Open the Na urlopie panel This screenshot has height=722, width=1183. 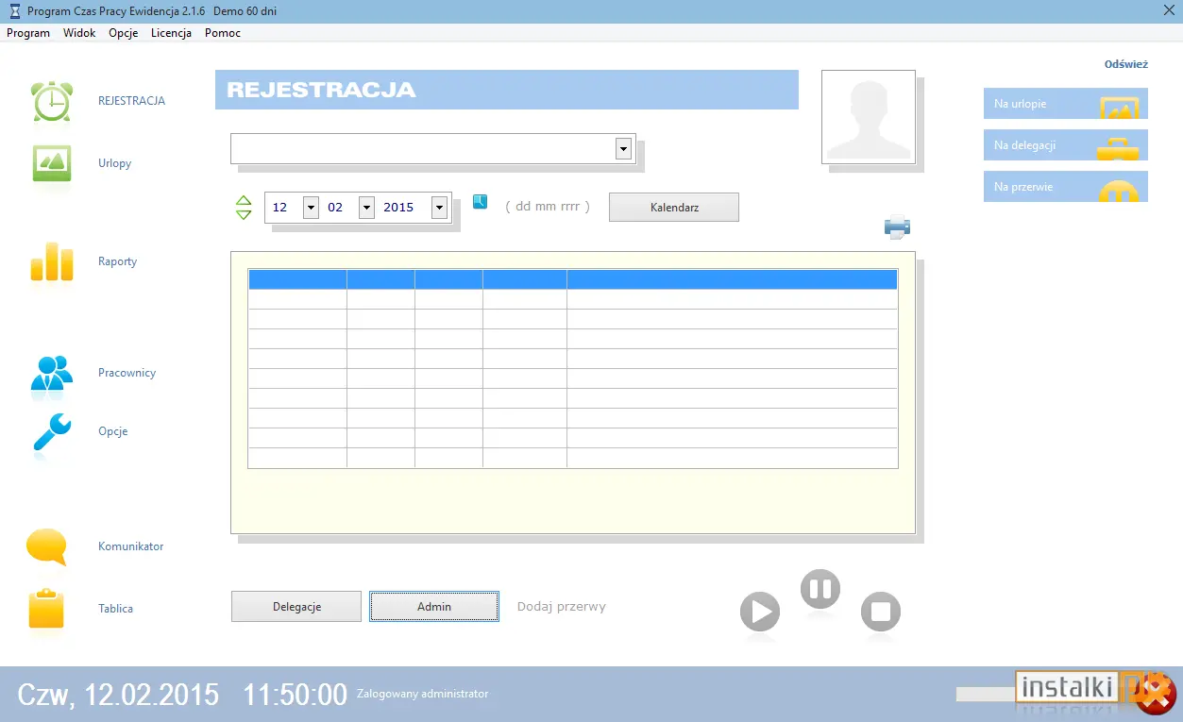[x=1066, y=104]
